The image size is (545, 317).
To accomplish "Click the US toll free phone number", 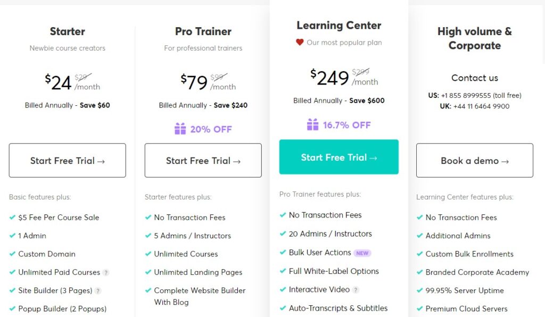I will [x=481, y=96].
